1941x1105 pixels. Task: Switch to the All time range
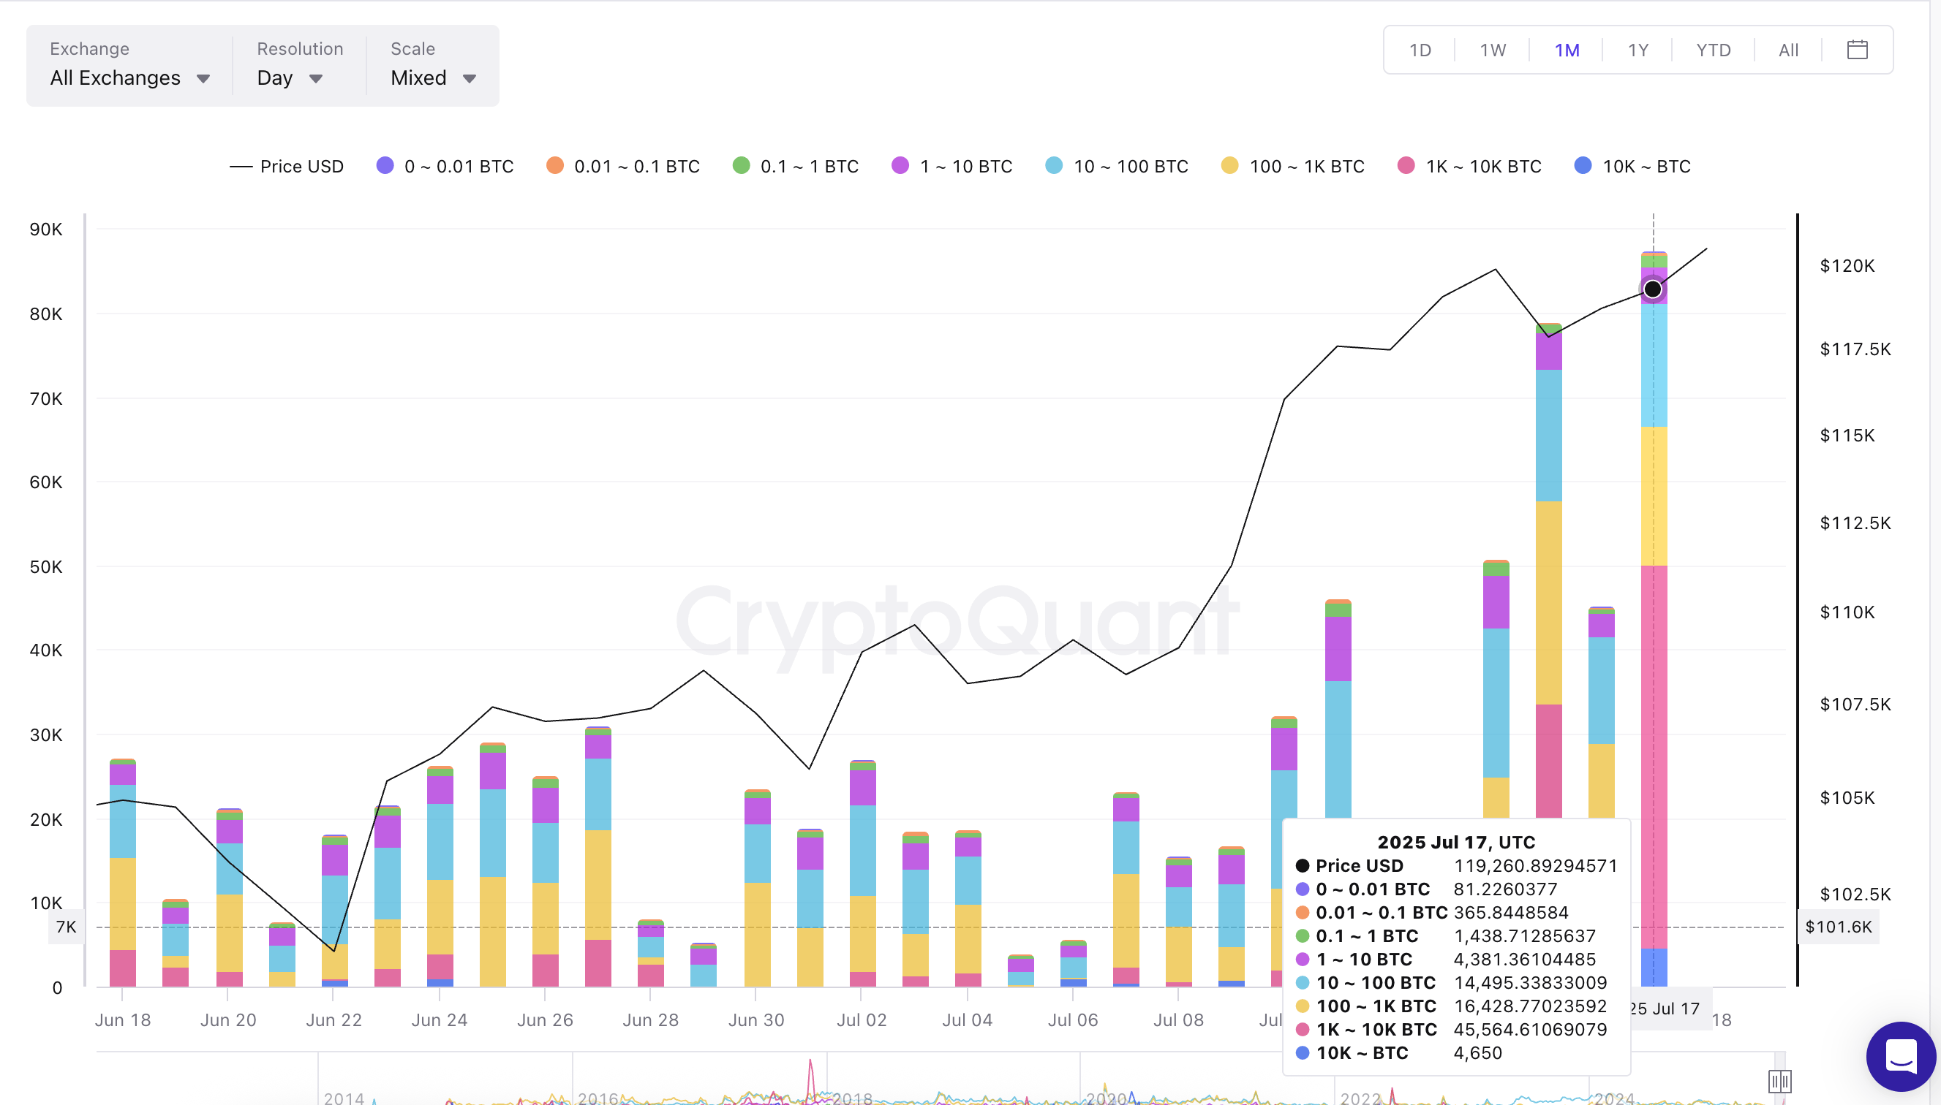[x=1787, y=50]
